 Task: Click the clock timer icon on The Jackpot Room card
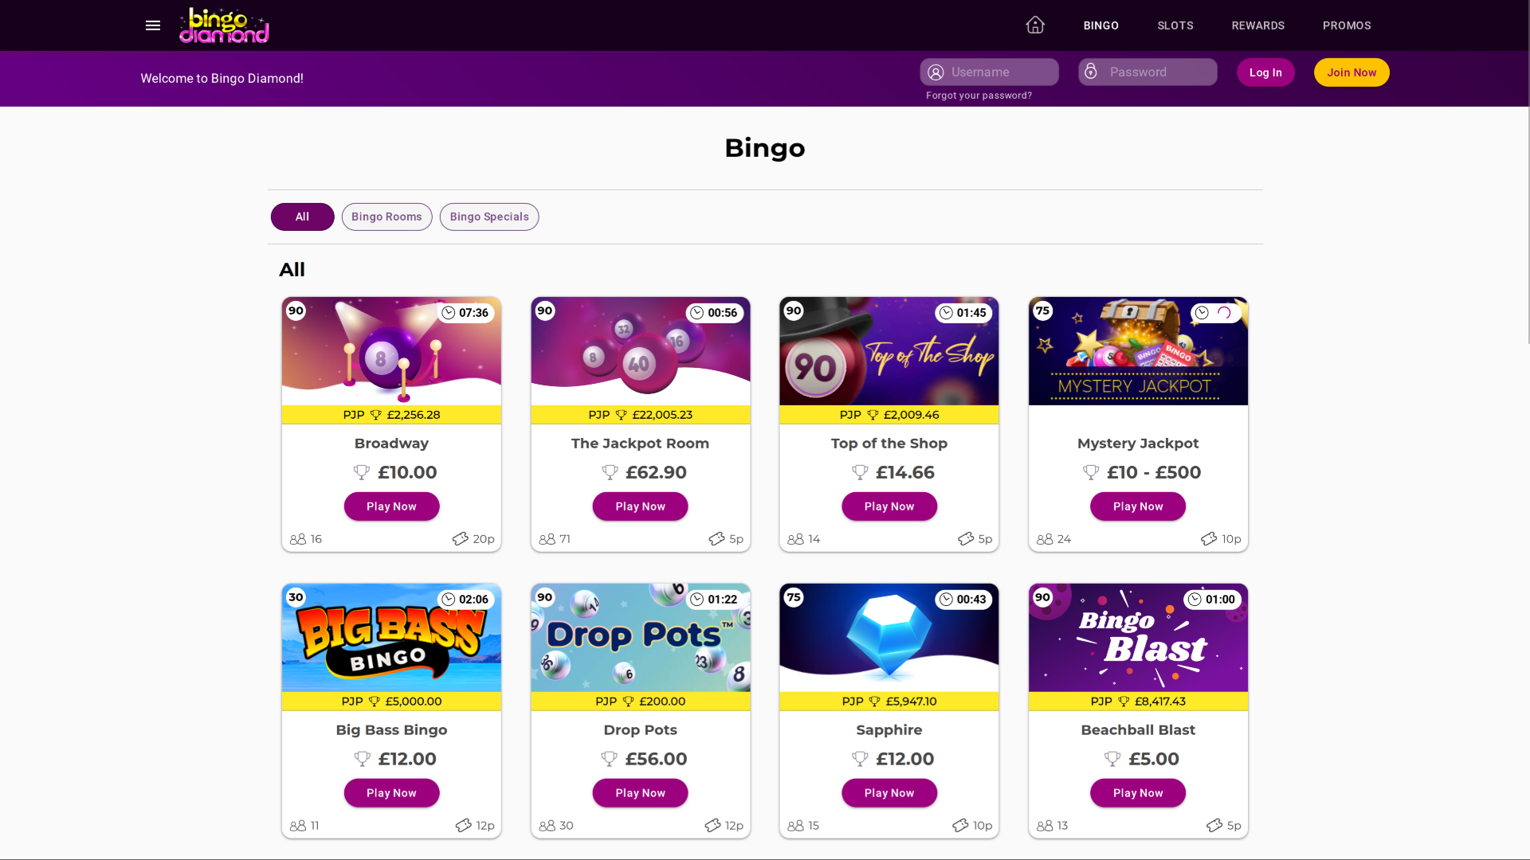coord(697,312)
